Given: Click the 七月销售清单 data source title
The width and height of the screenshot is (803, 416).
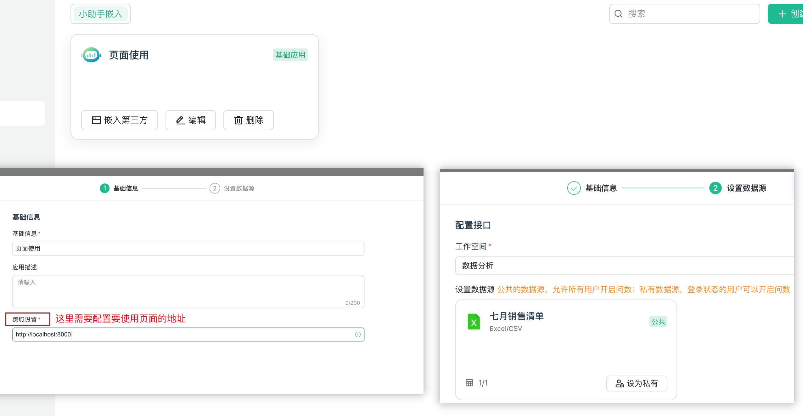Looking at the screenshot, I should 517,316.
